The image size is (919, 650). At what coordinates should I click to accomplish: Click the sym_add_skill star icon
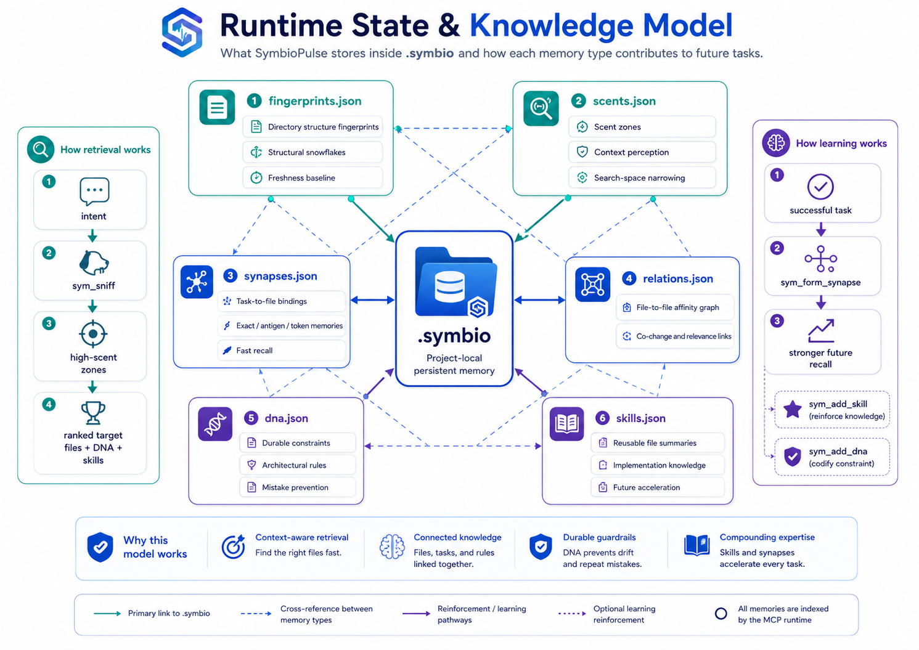(792, 409)
